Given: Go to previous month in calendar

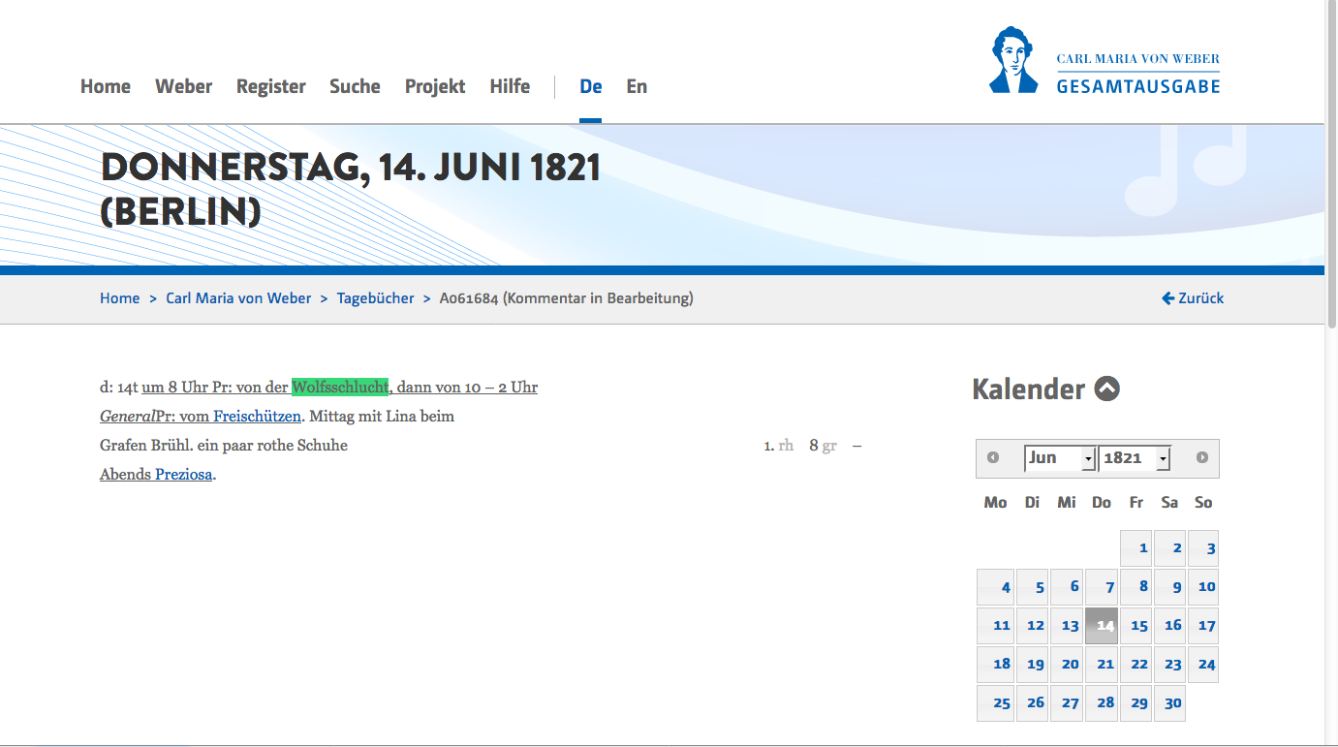Looking at the screenshot, I should 993,458.
